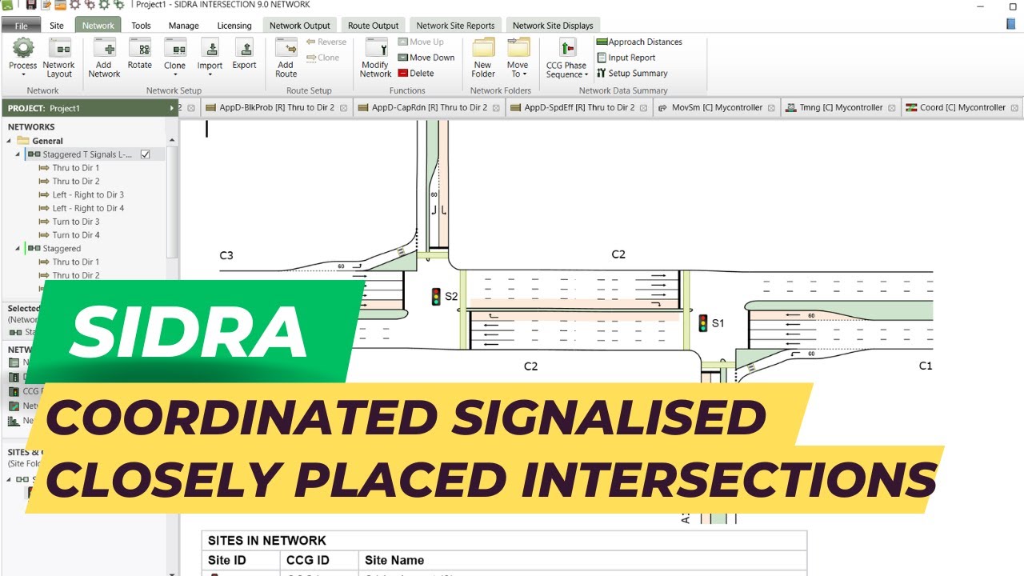
Task: Open the Setup Summary
Action: [x=632, y=74]
